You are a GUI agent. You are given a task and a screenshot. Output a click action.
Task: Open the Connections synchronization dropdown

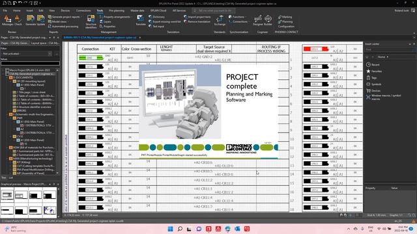click(x=239, y=21)
